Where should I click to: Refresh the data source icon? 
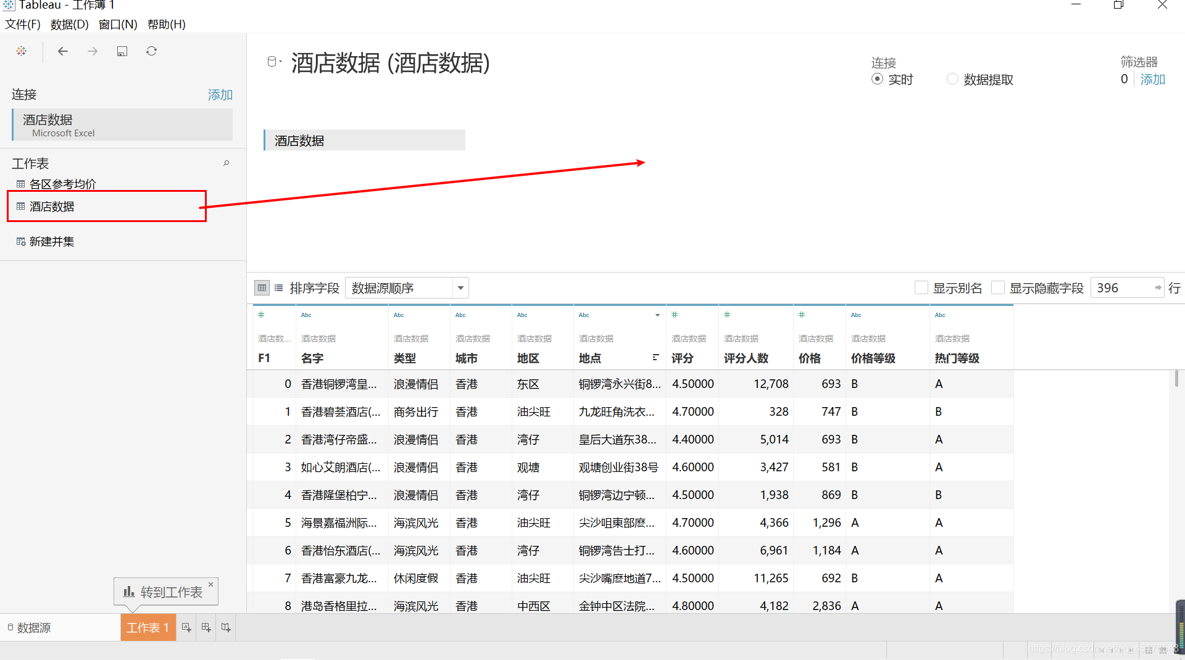(151, 51)
